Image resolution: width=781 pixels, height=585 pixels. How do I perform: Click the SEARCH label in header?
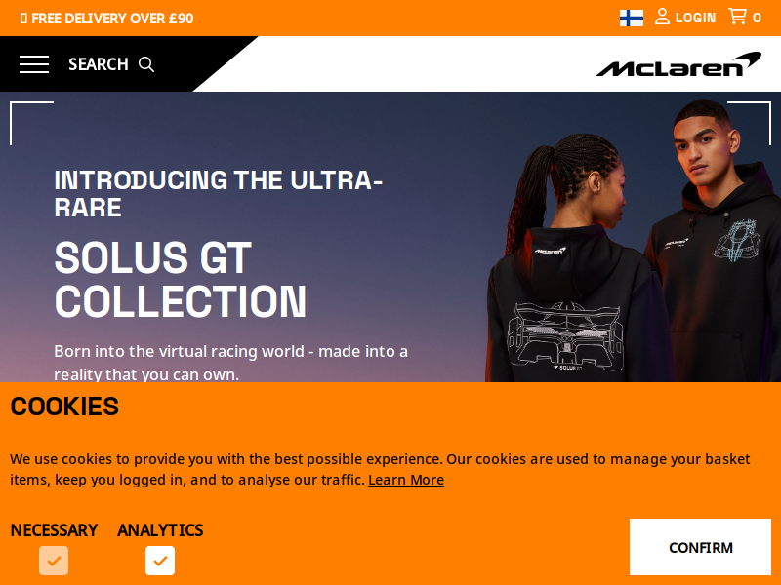[99, 64]
